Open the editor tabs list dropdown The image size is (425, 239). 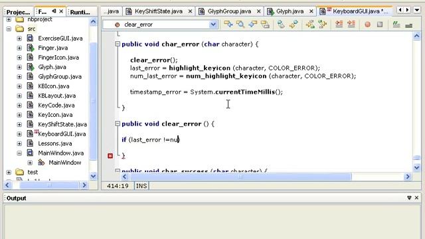click(417, 10)
